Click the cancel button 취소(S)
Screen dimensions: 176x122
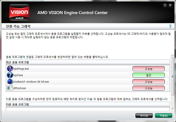pyautogui.click(x=144, y=116)
